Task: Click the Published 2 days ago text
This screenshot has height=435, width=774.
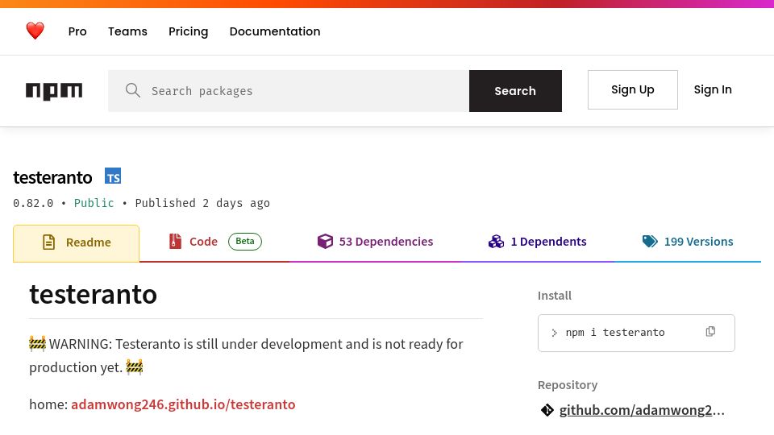Action: (202, 203)
